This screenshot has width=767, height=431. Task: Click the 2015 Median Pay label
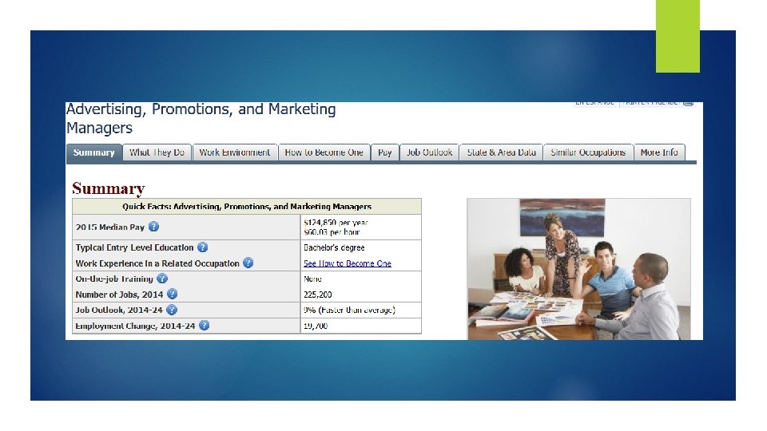110,227
